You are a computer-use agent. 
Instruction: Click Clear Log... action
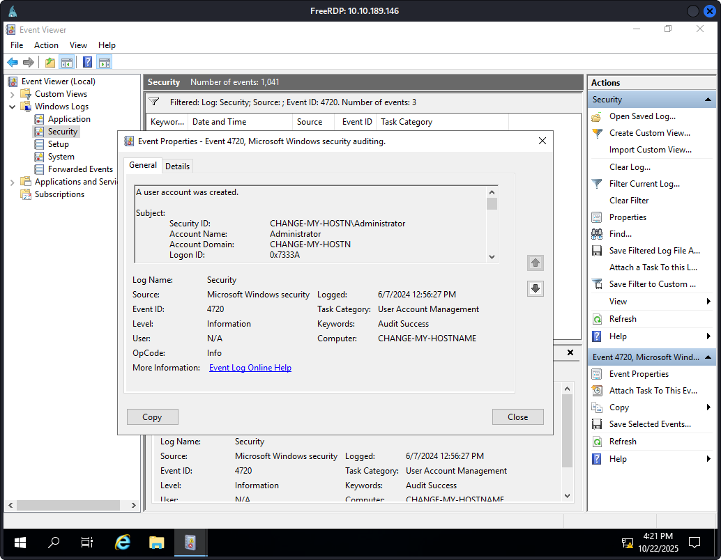pyautogui.click(x=630, y=167)
